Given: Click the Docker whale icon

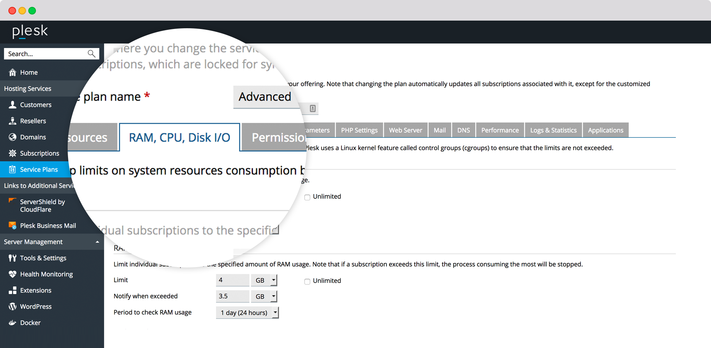Looking at the screenshot, I should point(13,322).
